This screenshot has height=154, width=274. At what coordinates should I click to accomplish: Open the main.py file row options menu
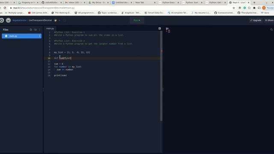coord(39,36)
